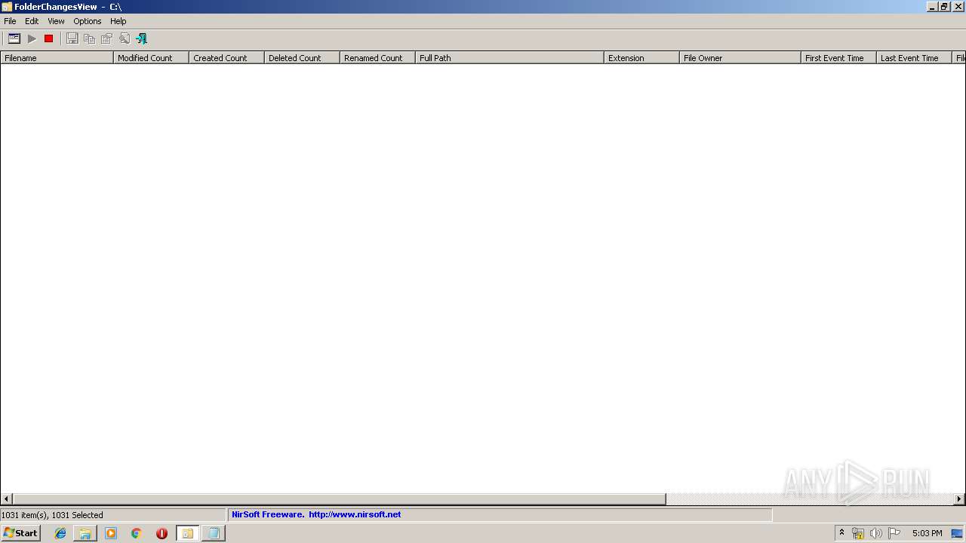Click the scroll left arrow button

(x=7, y=499)
